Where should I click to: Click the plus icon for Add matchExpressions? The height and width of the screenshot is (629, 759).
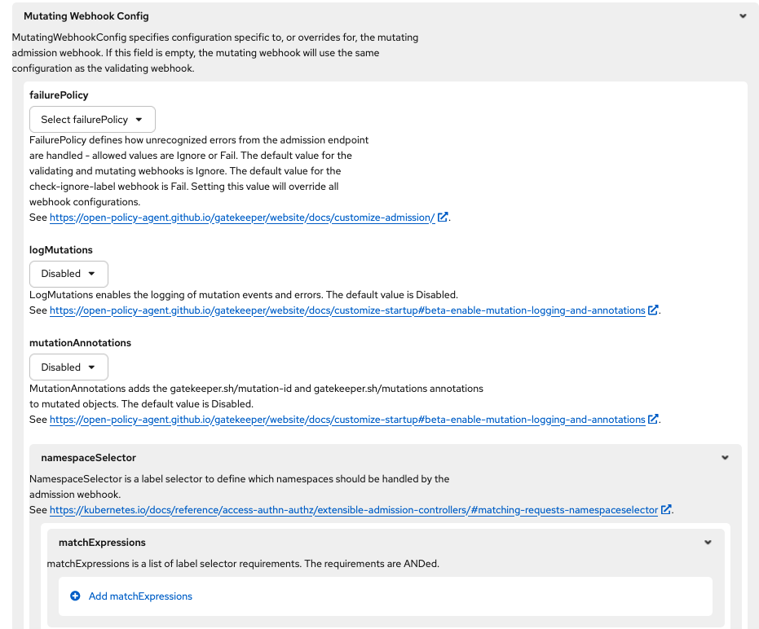(x=75, y=596)
